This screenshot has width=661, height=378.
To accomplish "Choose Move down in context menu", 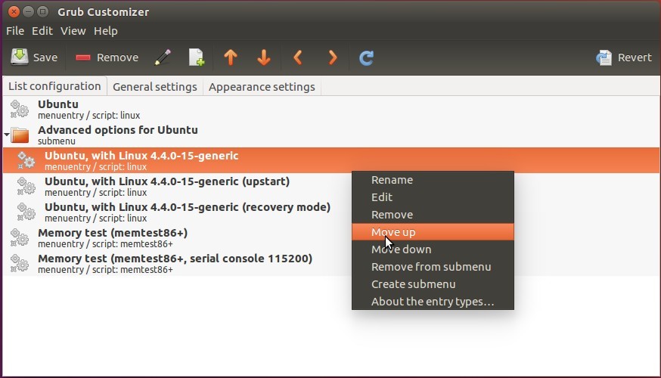I will point(433,249).
